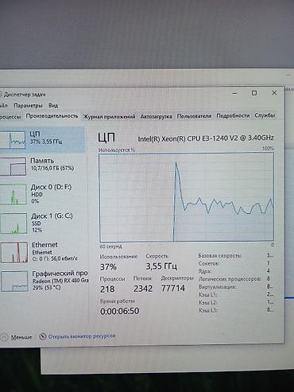The width and height of the screenshot is (294, 392).
Task: Click the Intel Xeon E3-1240 V2 title
Action: pos(206,138)
